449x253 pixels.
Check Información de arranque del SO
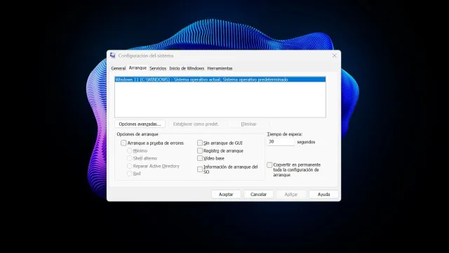tap(200, 169)
